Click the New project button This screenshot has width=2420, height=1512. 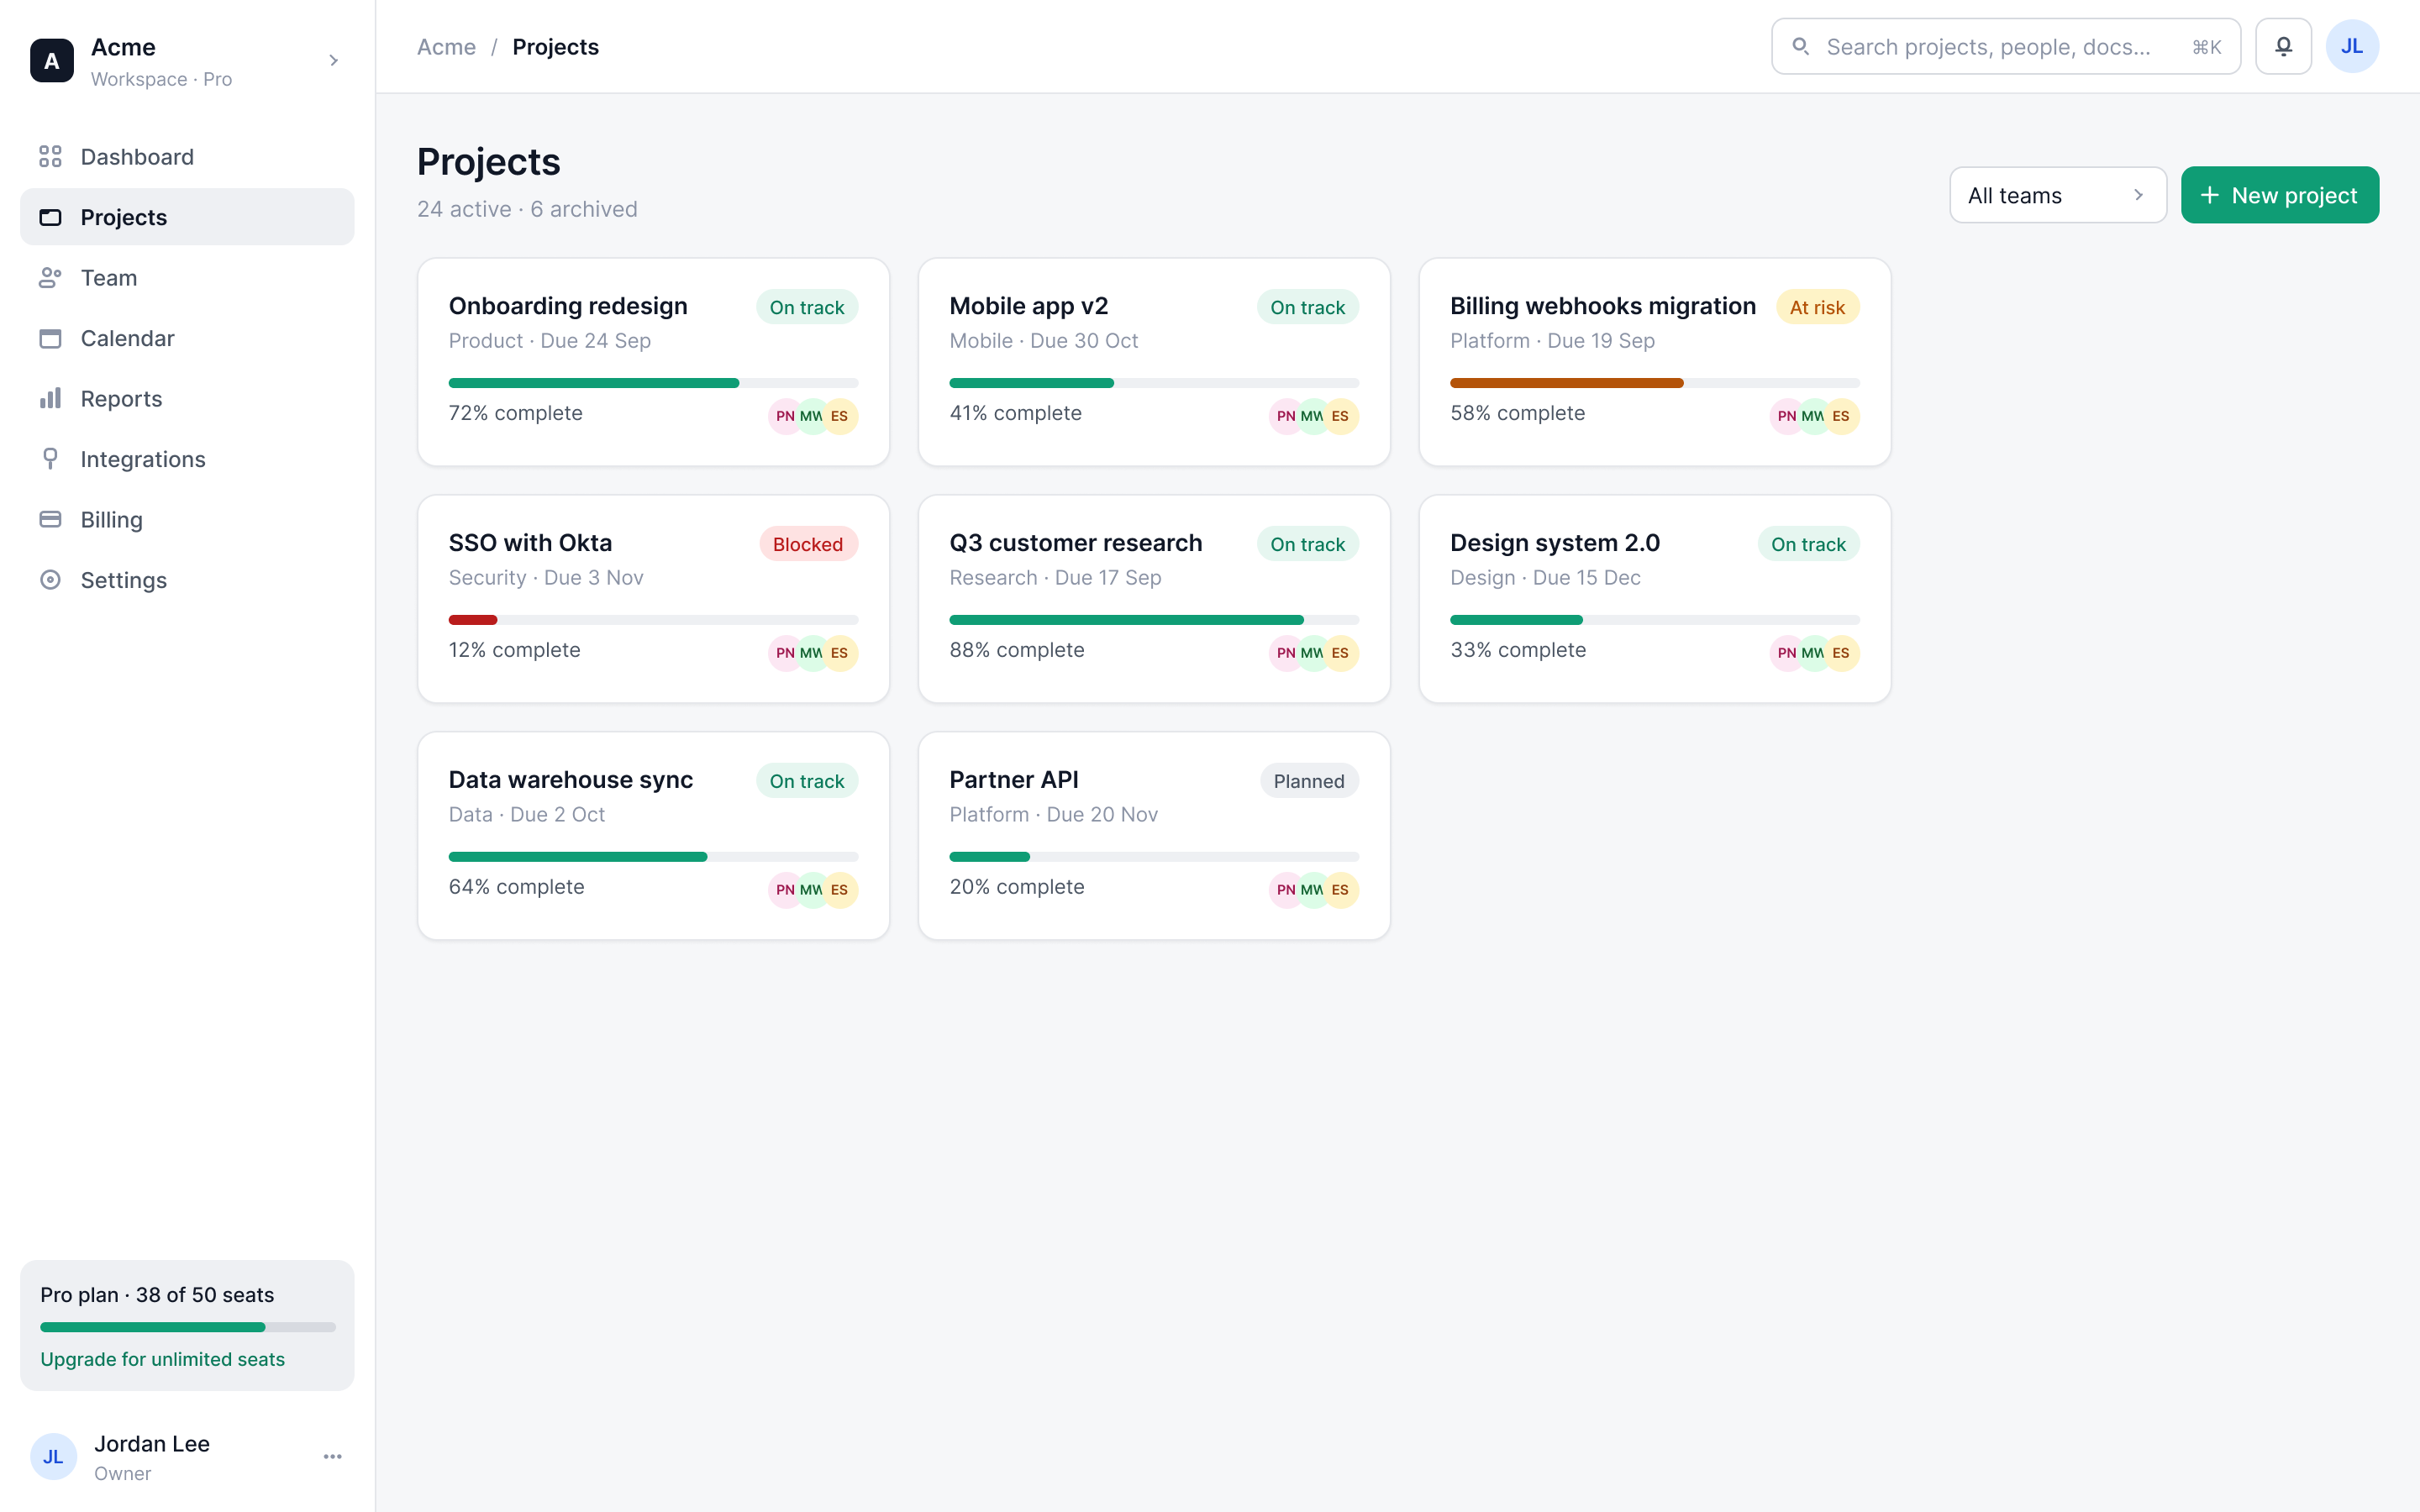pos(2280,195)
